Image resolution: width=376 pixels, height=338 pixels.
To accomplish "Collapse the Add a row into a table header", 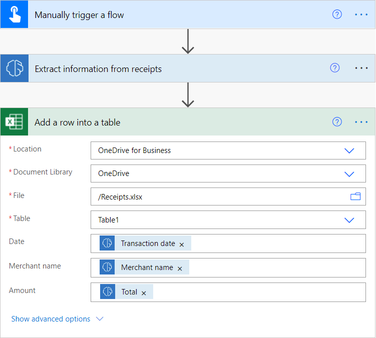I will tap(175, 122).
